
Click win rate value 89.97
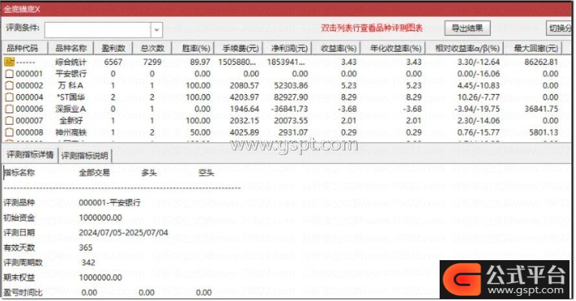pos(200,62)
